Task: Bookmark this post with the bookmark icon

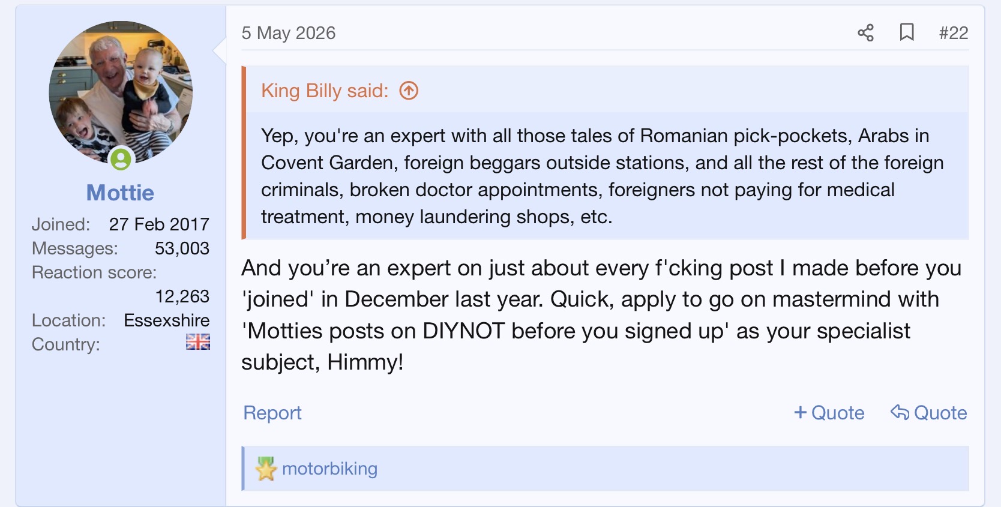Action: [x=907, y=32]
